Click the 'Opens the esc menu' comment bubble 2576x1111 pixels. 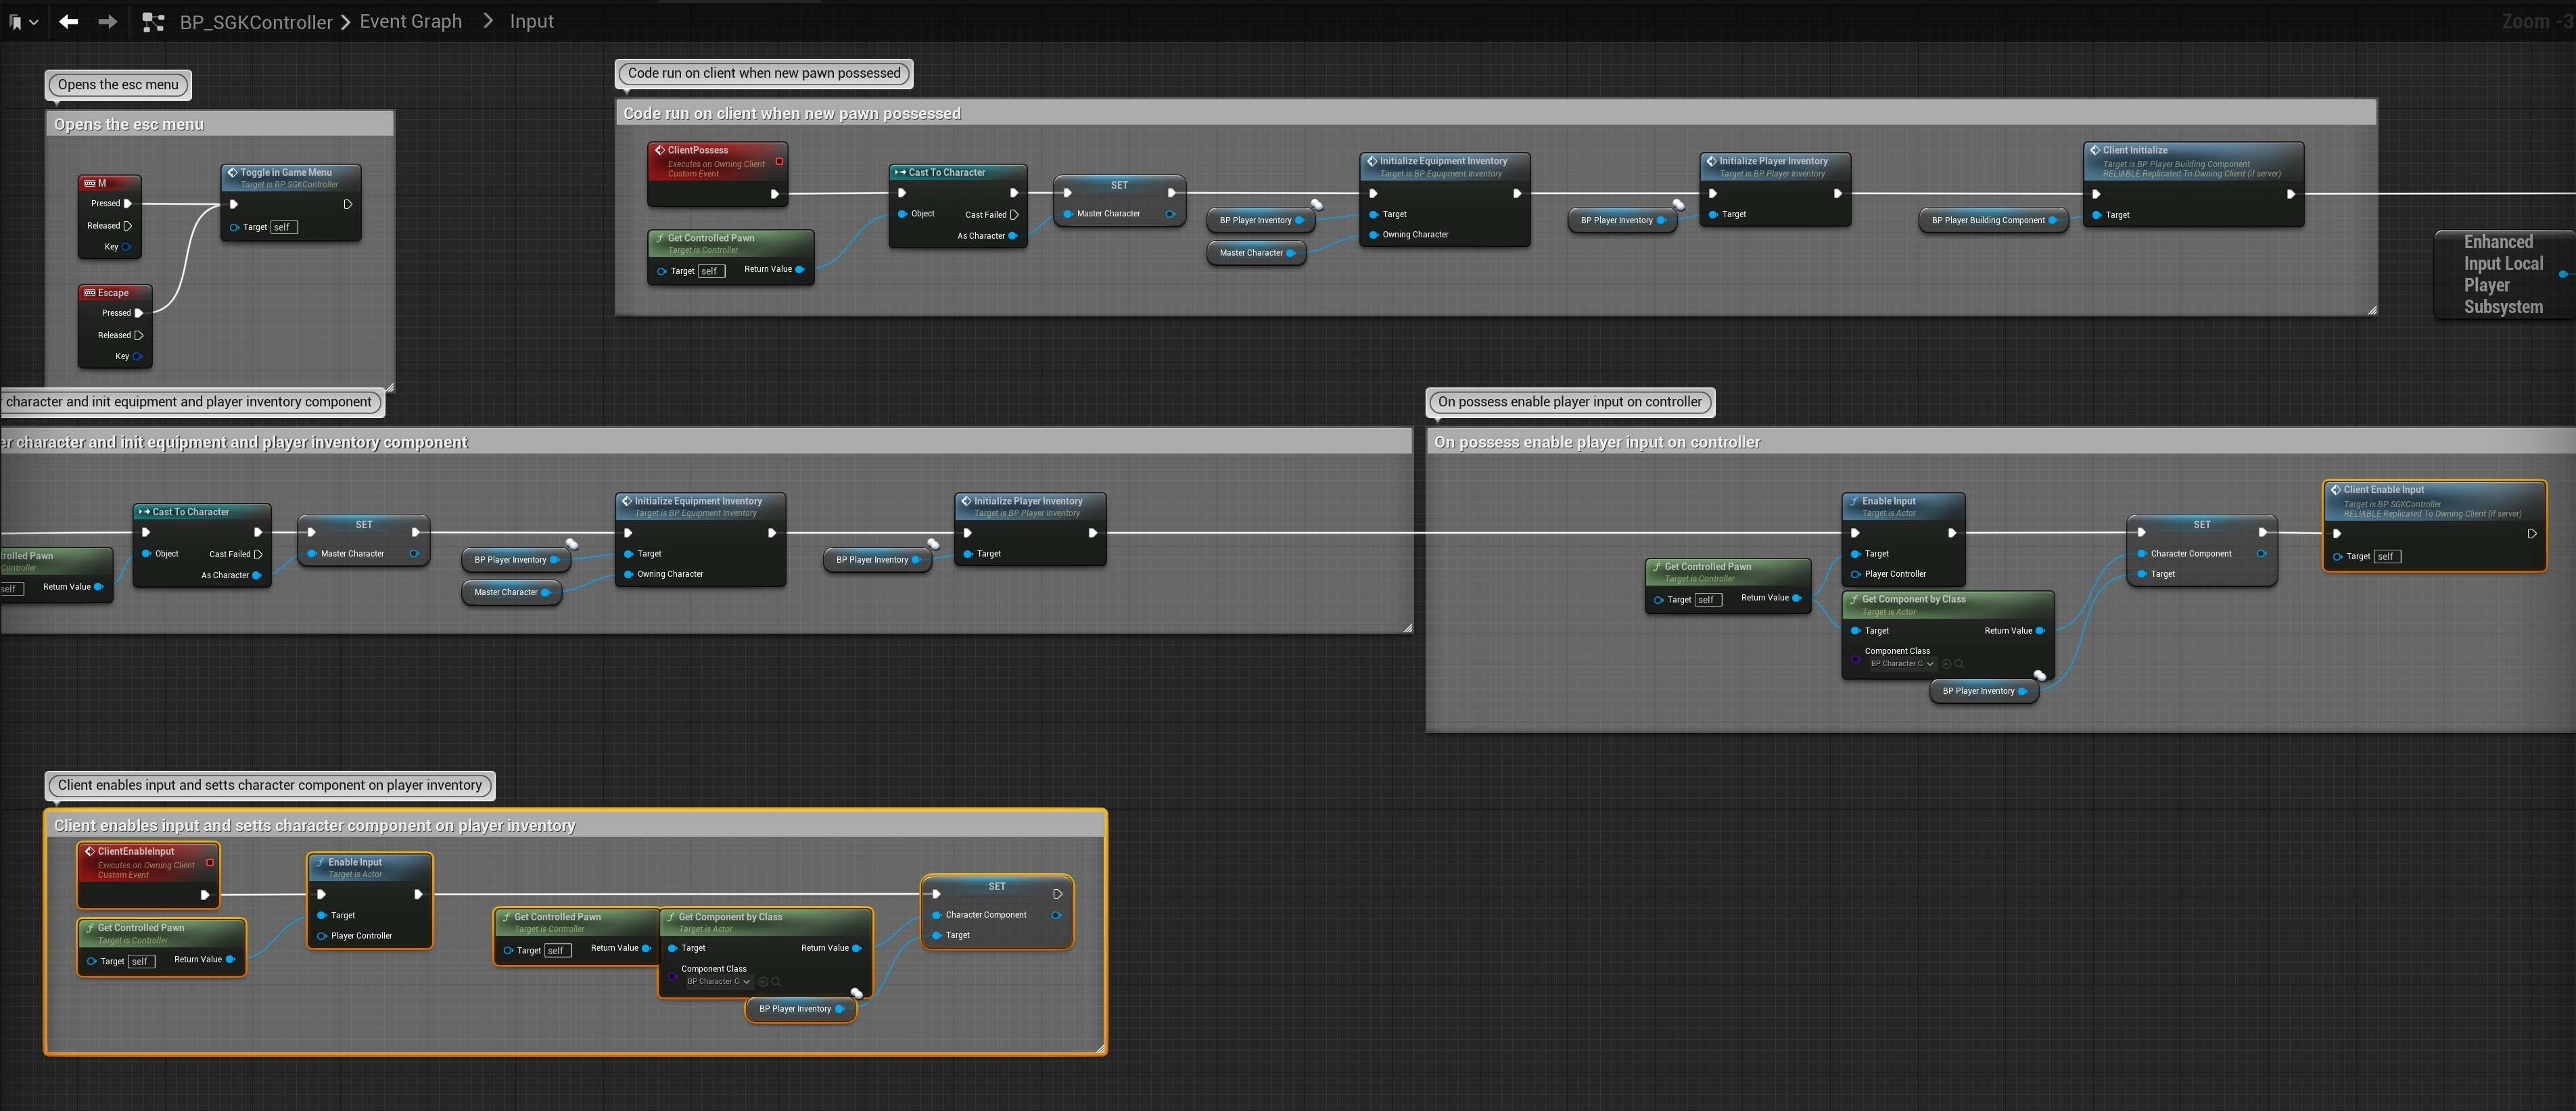pos(118,85)
